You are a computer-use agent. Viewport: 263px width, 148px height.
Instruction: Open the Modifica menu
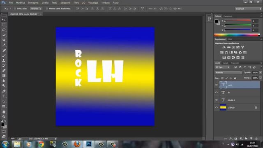pos(20,3)
